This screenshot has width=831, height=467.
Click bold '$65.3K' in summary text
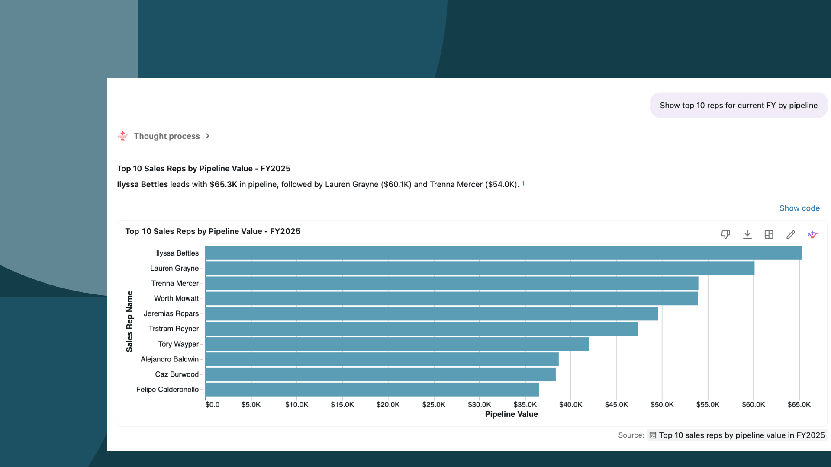point(223,184)
